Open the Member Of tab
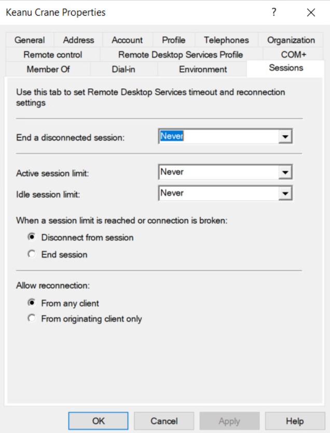The width and height of the screenshot is (330, 433). [48, 69]
